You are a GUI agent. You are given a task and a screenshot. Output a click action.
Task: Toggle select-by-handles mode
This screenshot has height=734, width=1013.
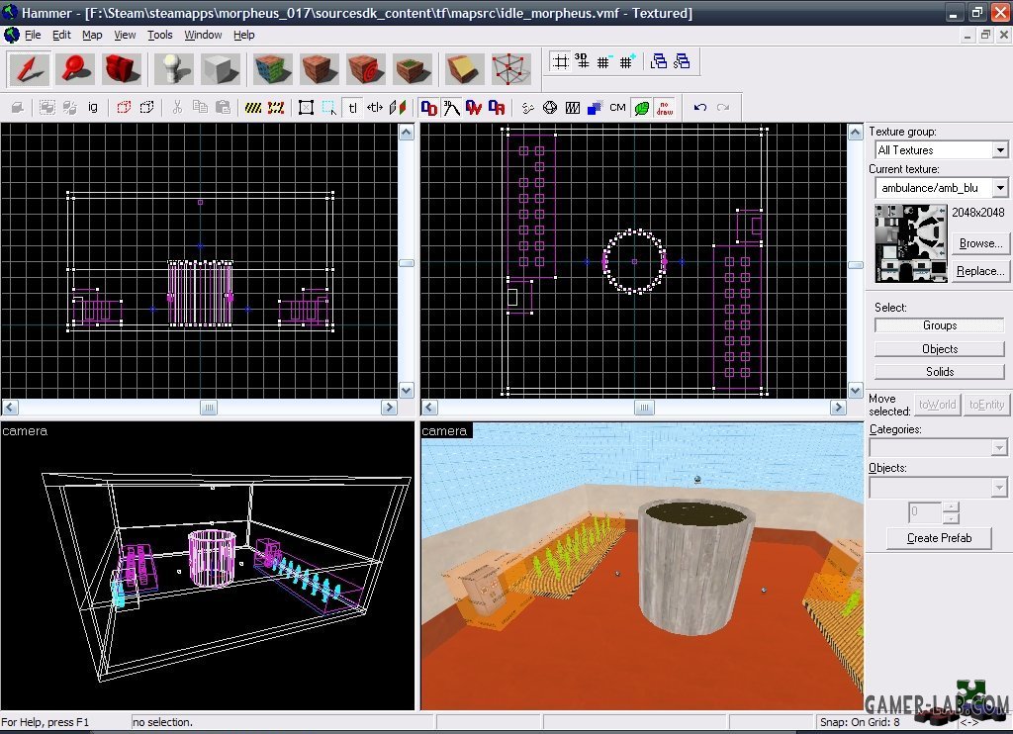click(x=307, y=107)
